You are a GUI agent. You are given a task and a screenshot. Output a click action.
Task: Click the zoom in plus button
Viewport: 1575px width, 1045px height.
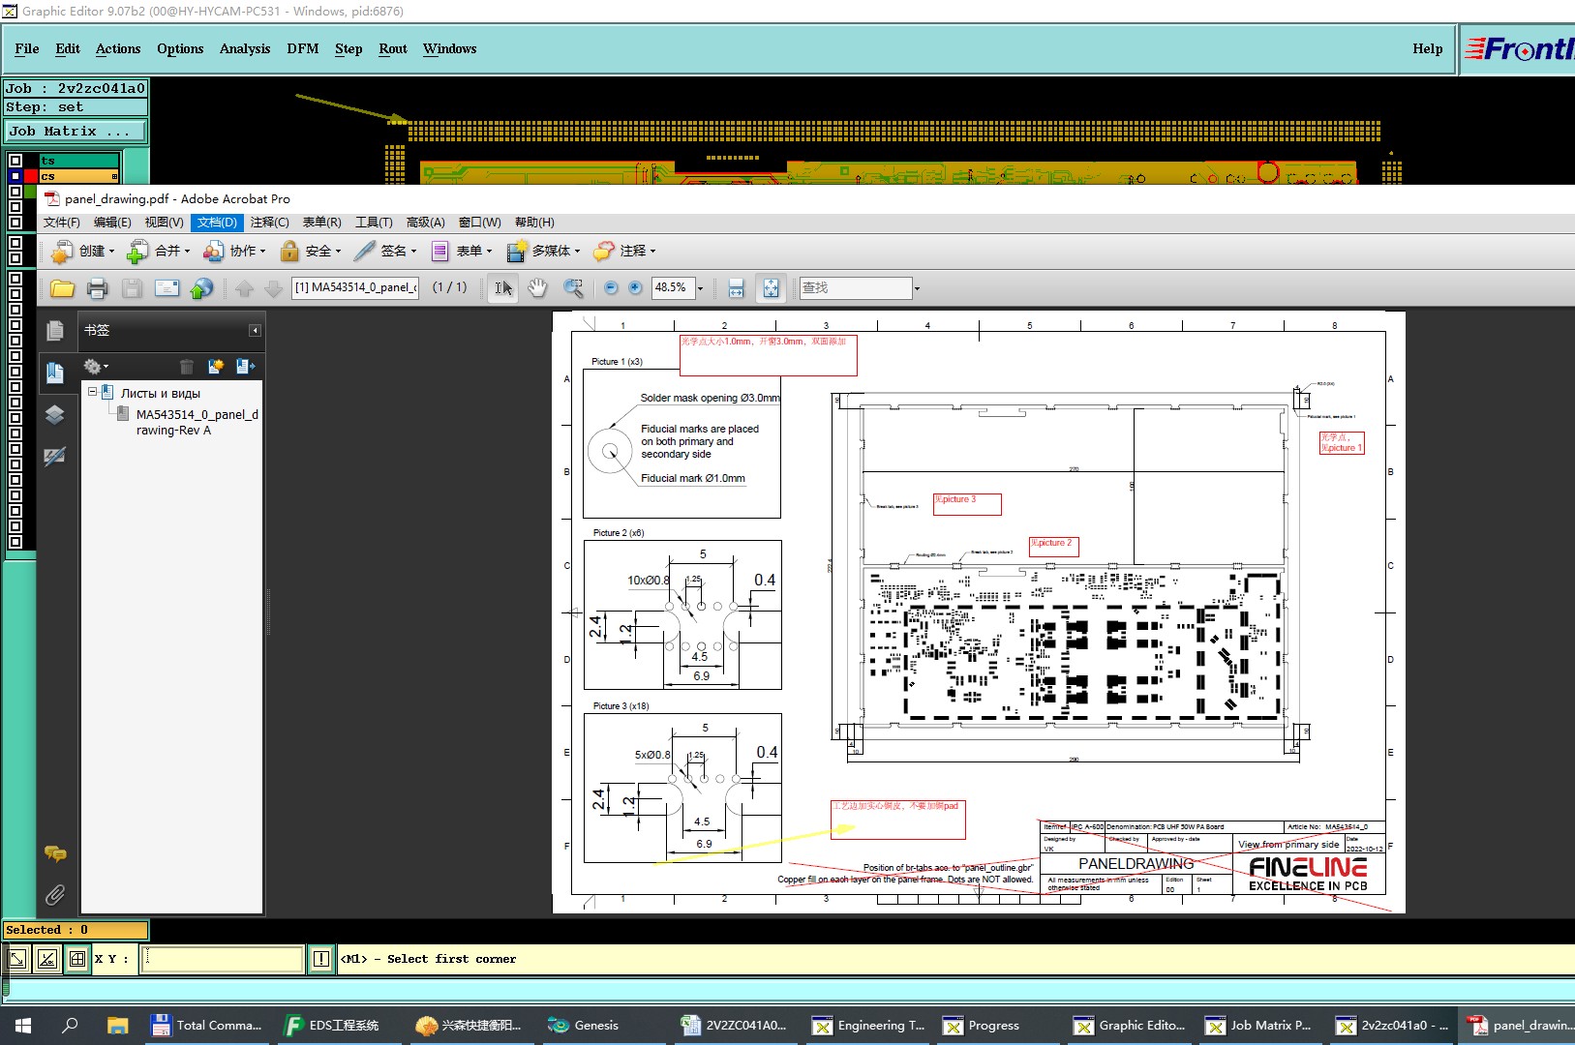click(635, 287)
